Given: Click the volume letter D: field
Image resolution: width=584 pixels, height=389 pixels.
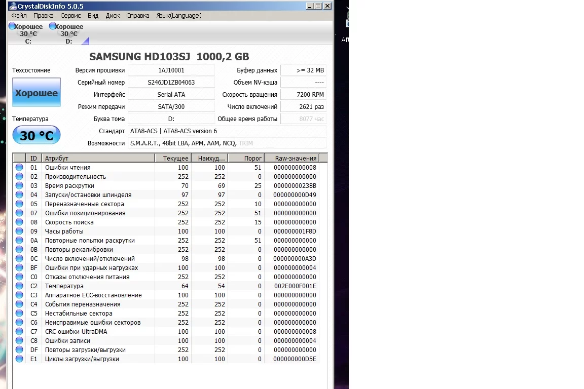Looking at the screenshot, I should coord(171,119).
